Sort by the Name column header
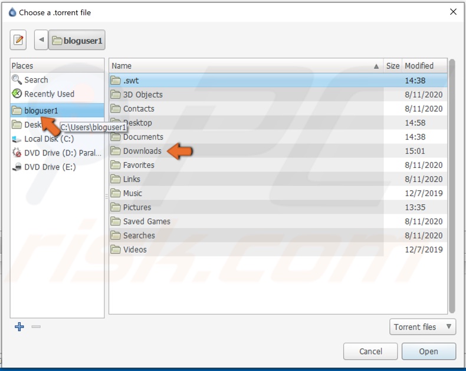 [x=246, y=65]
